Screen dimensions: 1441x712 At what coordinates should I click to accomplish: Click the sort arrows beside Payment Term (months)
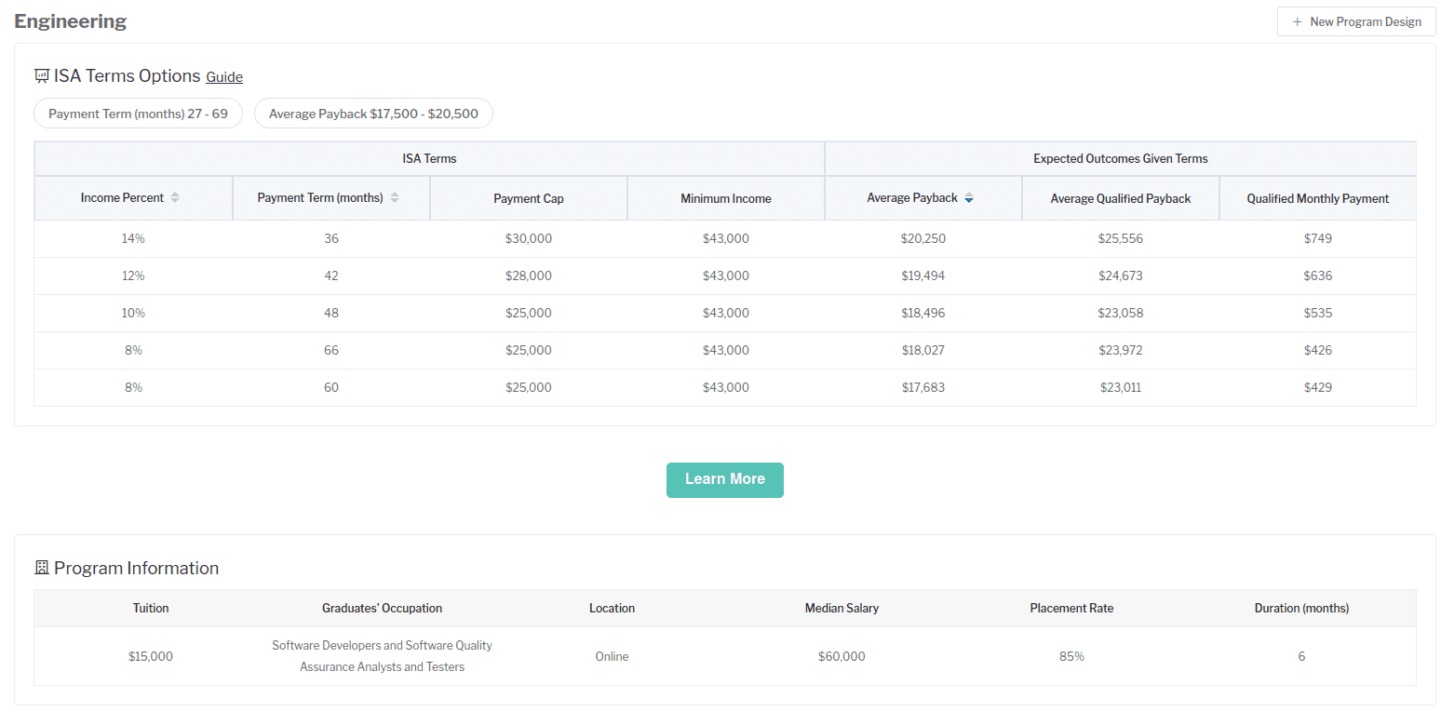395,198
